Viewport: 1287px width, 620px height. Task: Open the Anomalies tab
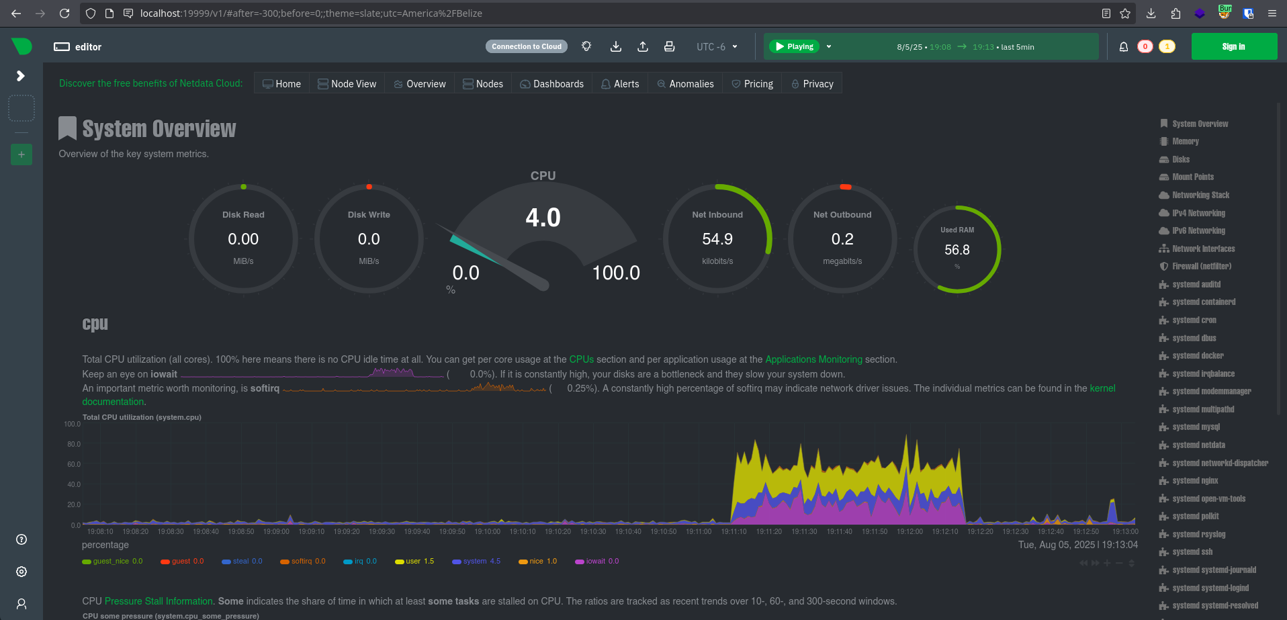click(x=685, y=84)
